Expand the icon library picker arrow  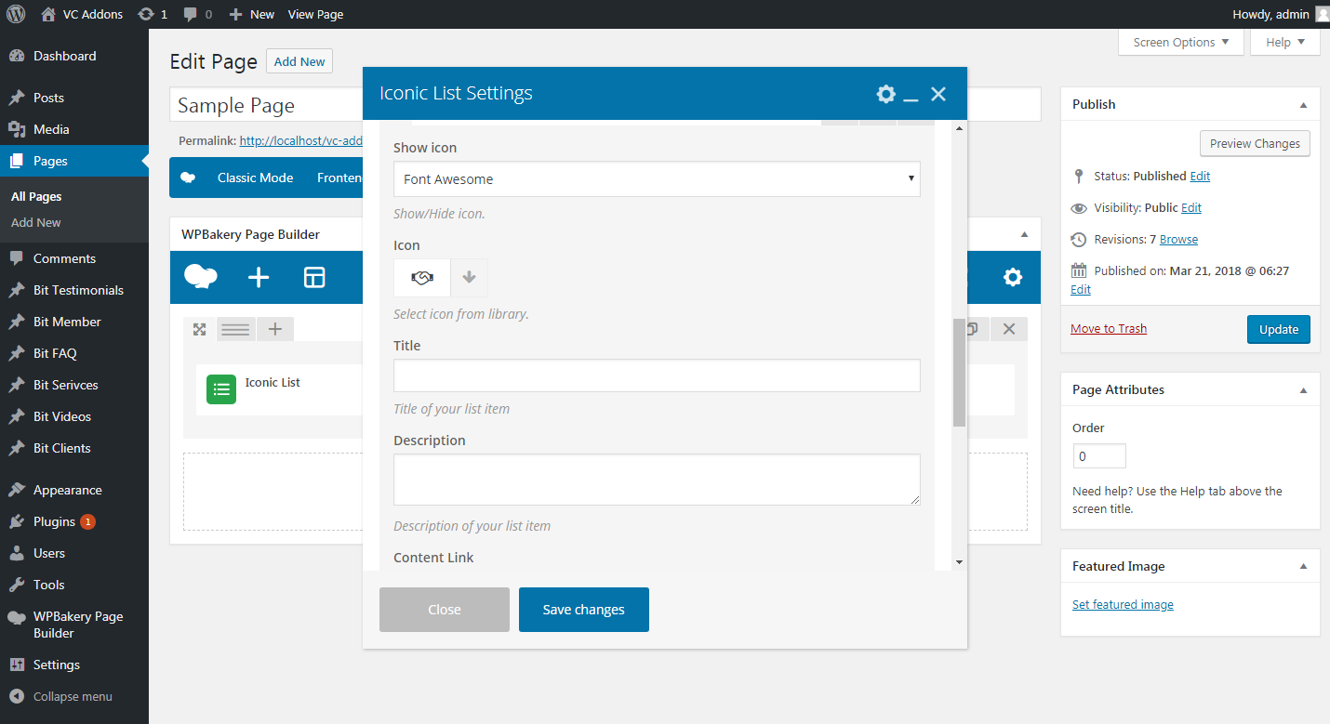click(x=469, y=278)
